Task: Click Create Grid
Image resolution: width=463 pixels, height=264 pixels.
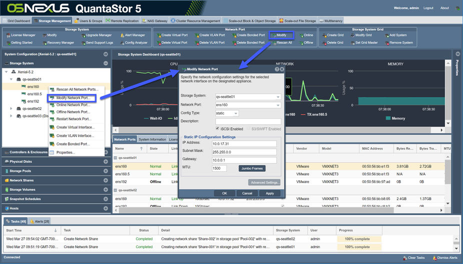Action: 333,35
